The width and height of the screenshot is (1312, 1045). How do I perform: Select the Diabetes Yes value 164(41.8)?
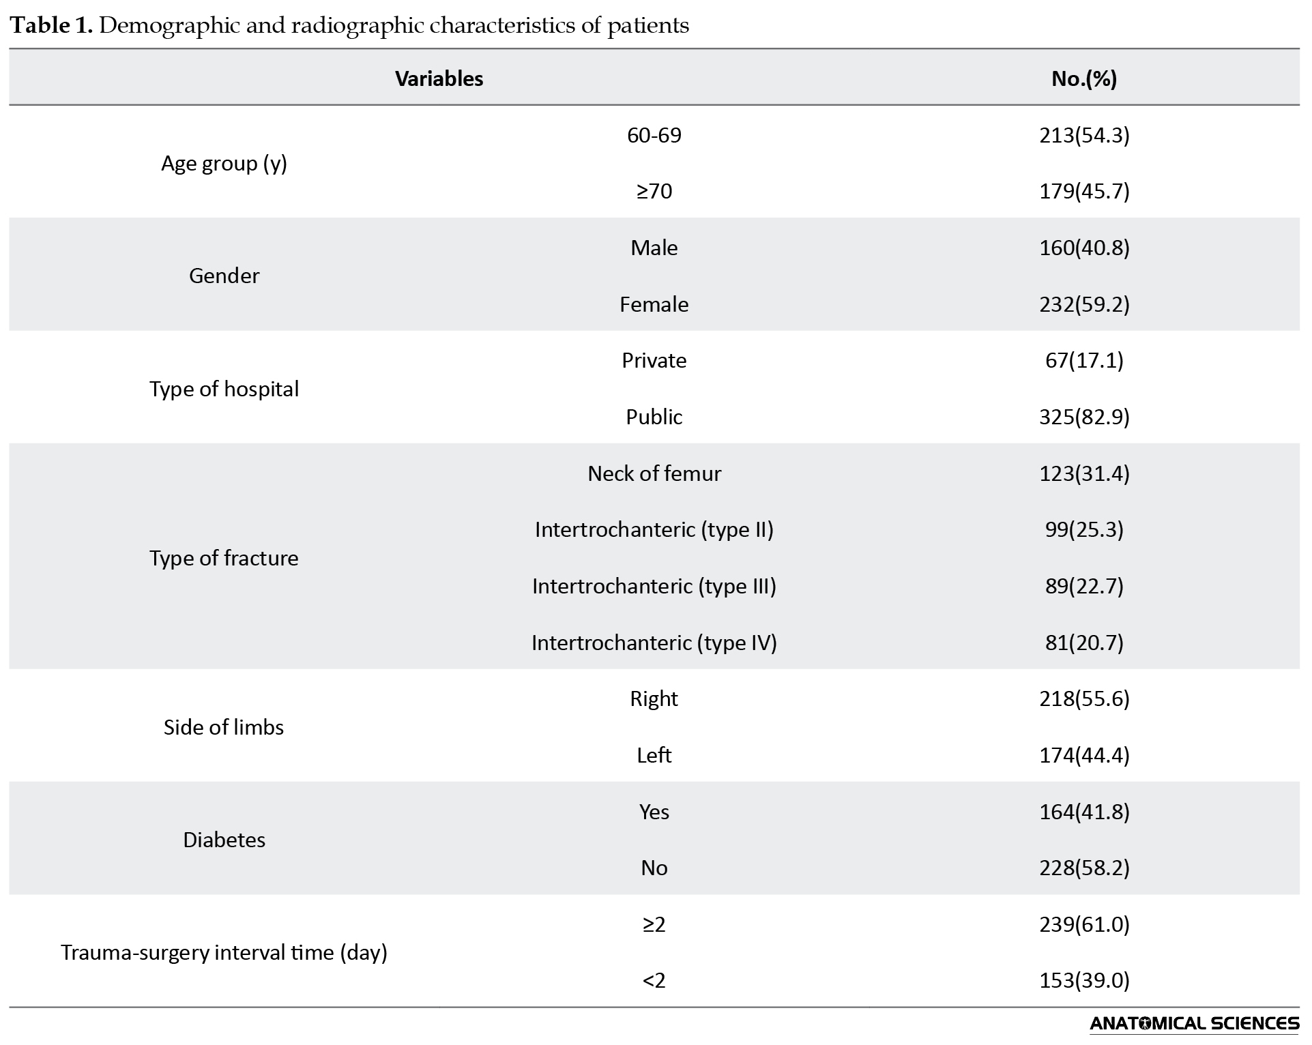(1084, 812)
